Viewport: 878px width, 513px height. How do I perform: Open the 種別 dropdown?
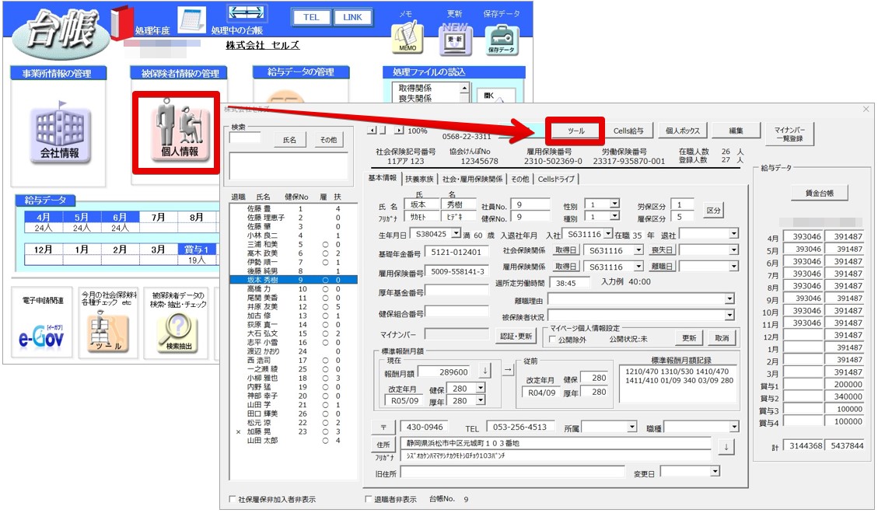614,216
